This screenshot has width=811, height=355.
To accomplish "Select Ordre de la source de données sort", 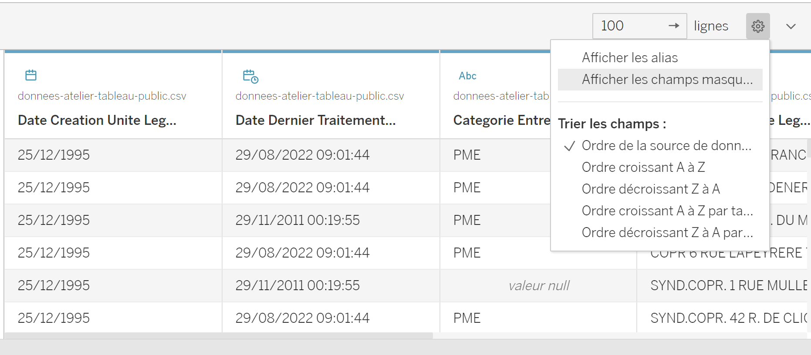I will [660, 146].
